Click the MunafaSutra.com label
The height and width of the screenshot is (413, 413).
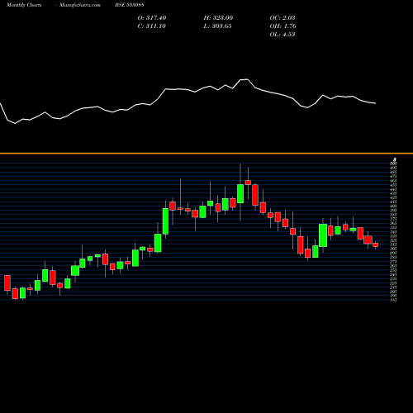click(80, 5)
